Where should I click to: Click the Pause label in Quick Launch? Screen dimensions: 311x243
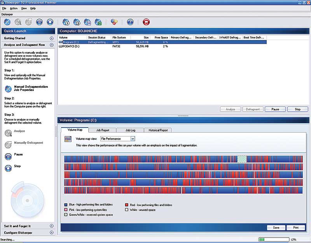point(18,154)
